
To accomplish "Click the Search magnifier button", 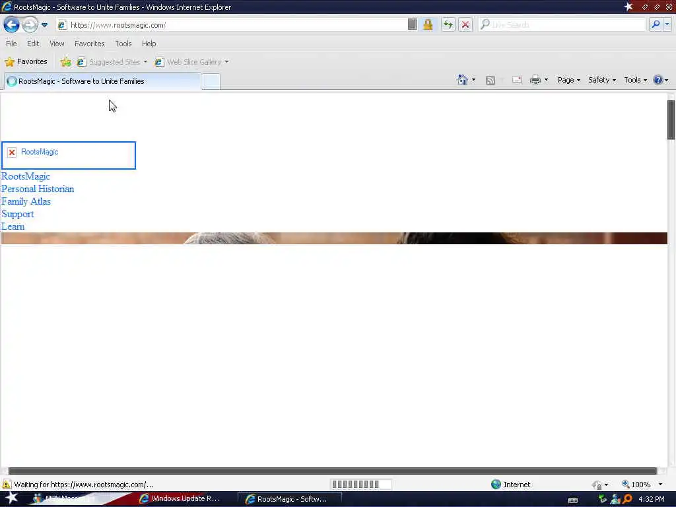I will [x=656, y=24].
